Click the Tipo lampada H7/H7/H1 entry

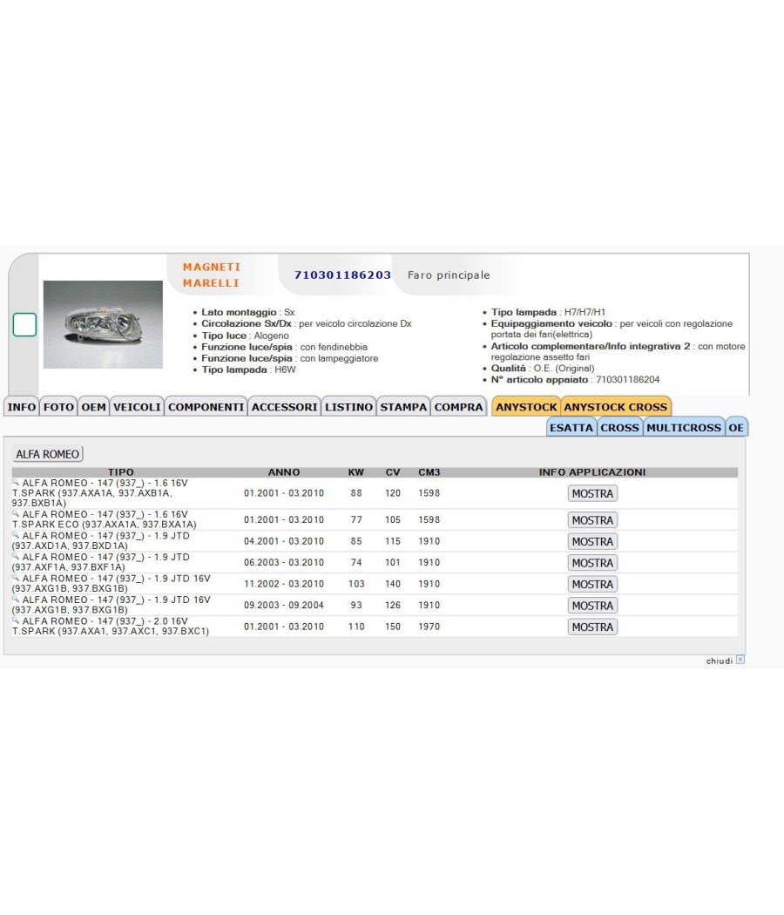tap(548, 312)
